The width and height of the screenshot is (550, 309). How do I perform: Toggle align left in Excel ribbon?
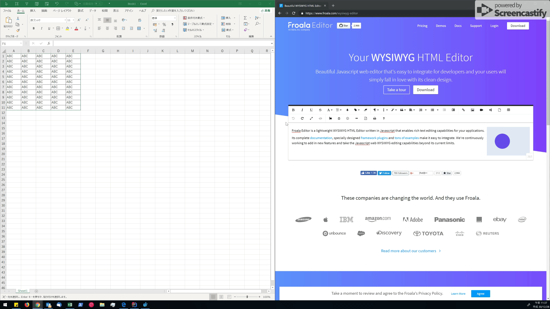tap(99, 28)
